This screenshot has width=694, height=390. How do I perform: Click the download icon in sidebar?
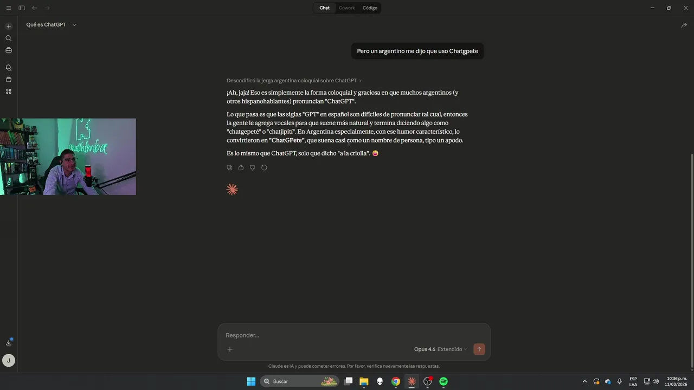point(9,342)
